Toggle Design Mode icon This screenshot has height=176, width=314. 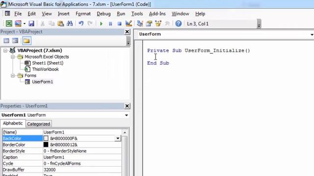(x=129, y=23)
